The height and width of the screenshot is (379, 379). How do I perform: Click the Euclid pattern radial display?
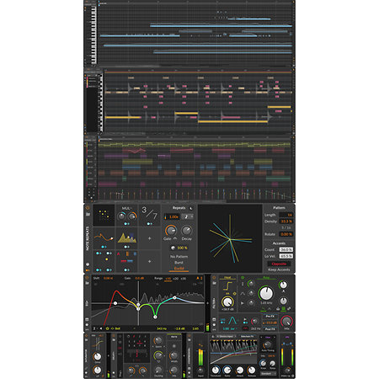(x=230, y=238)
